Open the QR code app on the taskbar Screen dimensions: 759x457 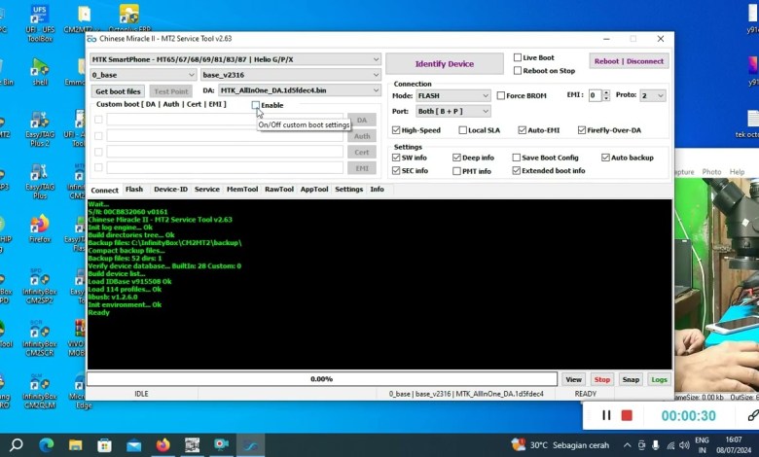[x=192, y=444]
